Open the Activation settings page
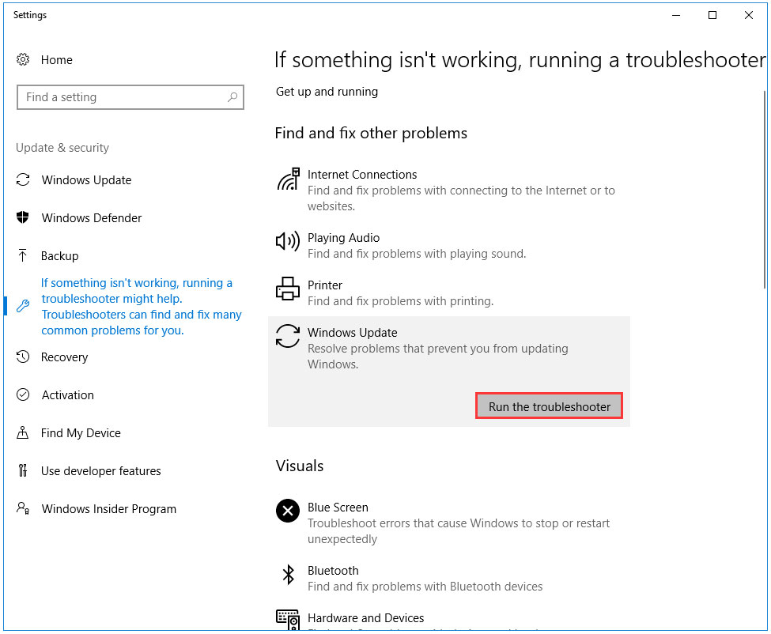The image size is (771, 634). click(67, 394)
